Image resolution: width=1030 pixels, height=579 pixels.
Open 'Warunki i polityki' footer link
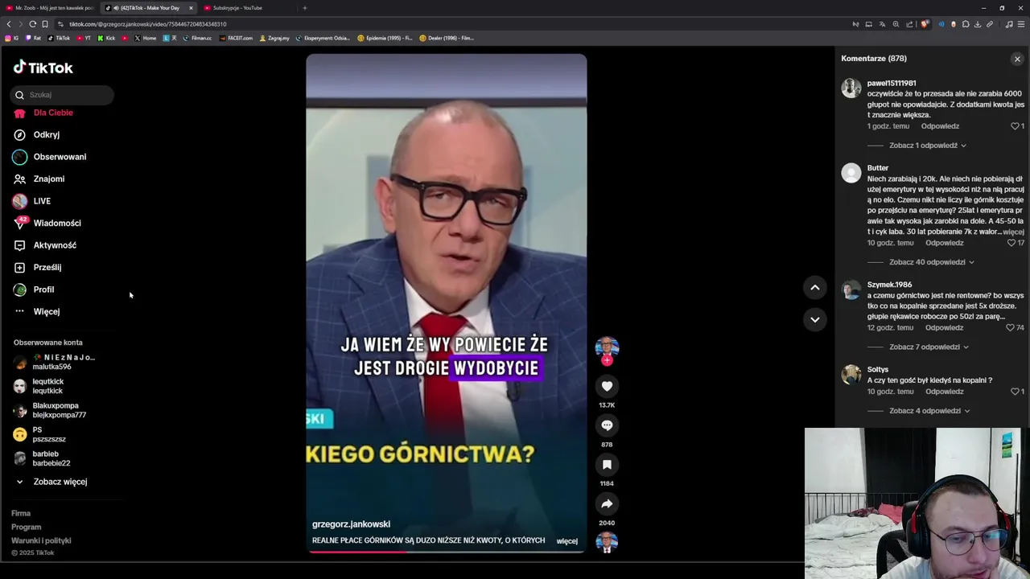[x=41, y=541]
